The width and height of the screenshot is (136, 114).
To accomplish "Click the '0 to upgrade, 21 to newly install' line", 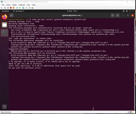I will point(44,62).
